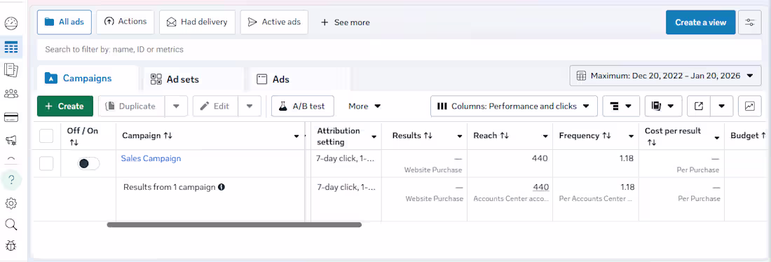Screen dimensions: 771x262
Task: Open the Reports dropdown in toolbar
Action: [663, 106]
